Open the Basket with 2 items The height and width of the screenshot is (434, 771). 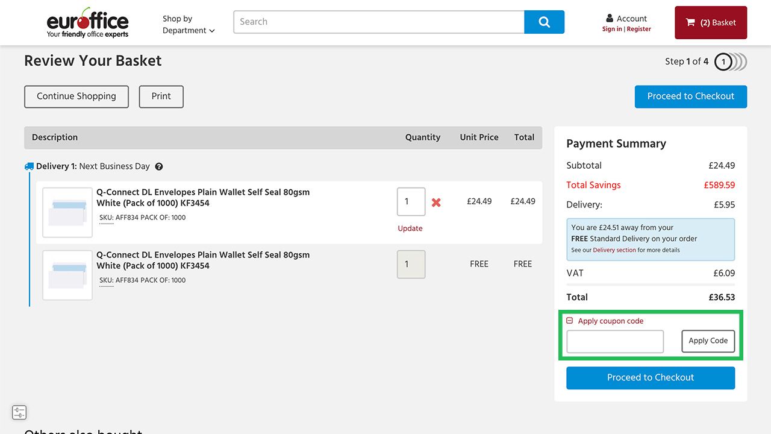(x=711, y=23)
